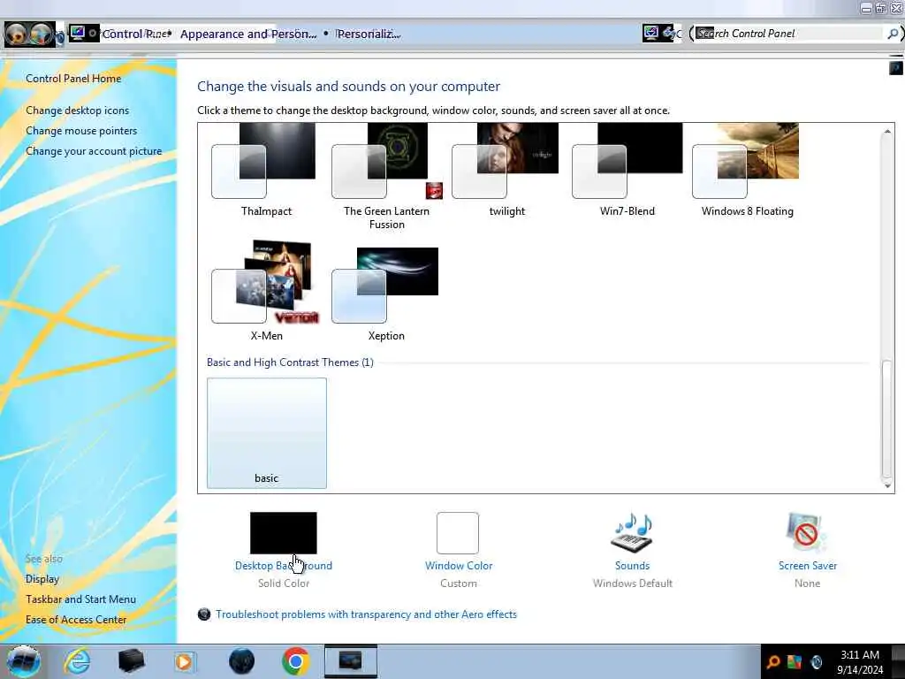Go to Control Panel Home
Screen dimensions: 905x679
point(73,79)
